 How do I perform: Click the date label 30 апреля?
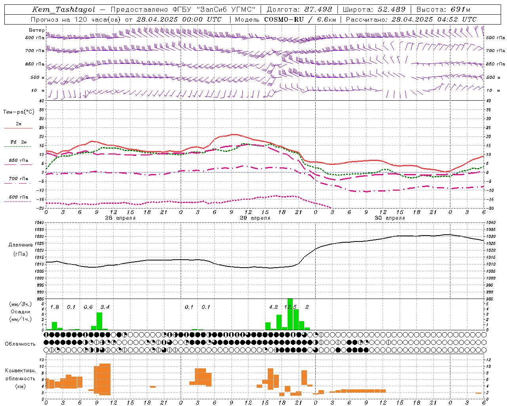click(389, 218)
